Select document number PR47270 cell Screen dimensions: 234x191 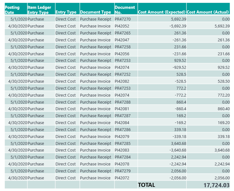point(126,19)
